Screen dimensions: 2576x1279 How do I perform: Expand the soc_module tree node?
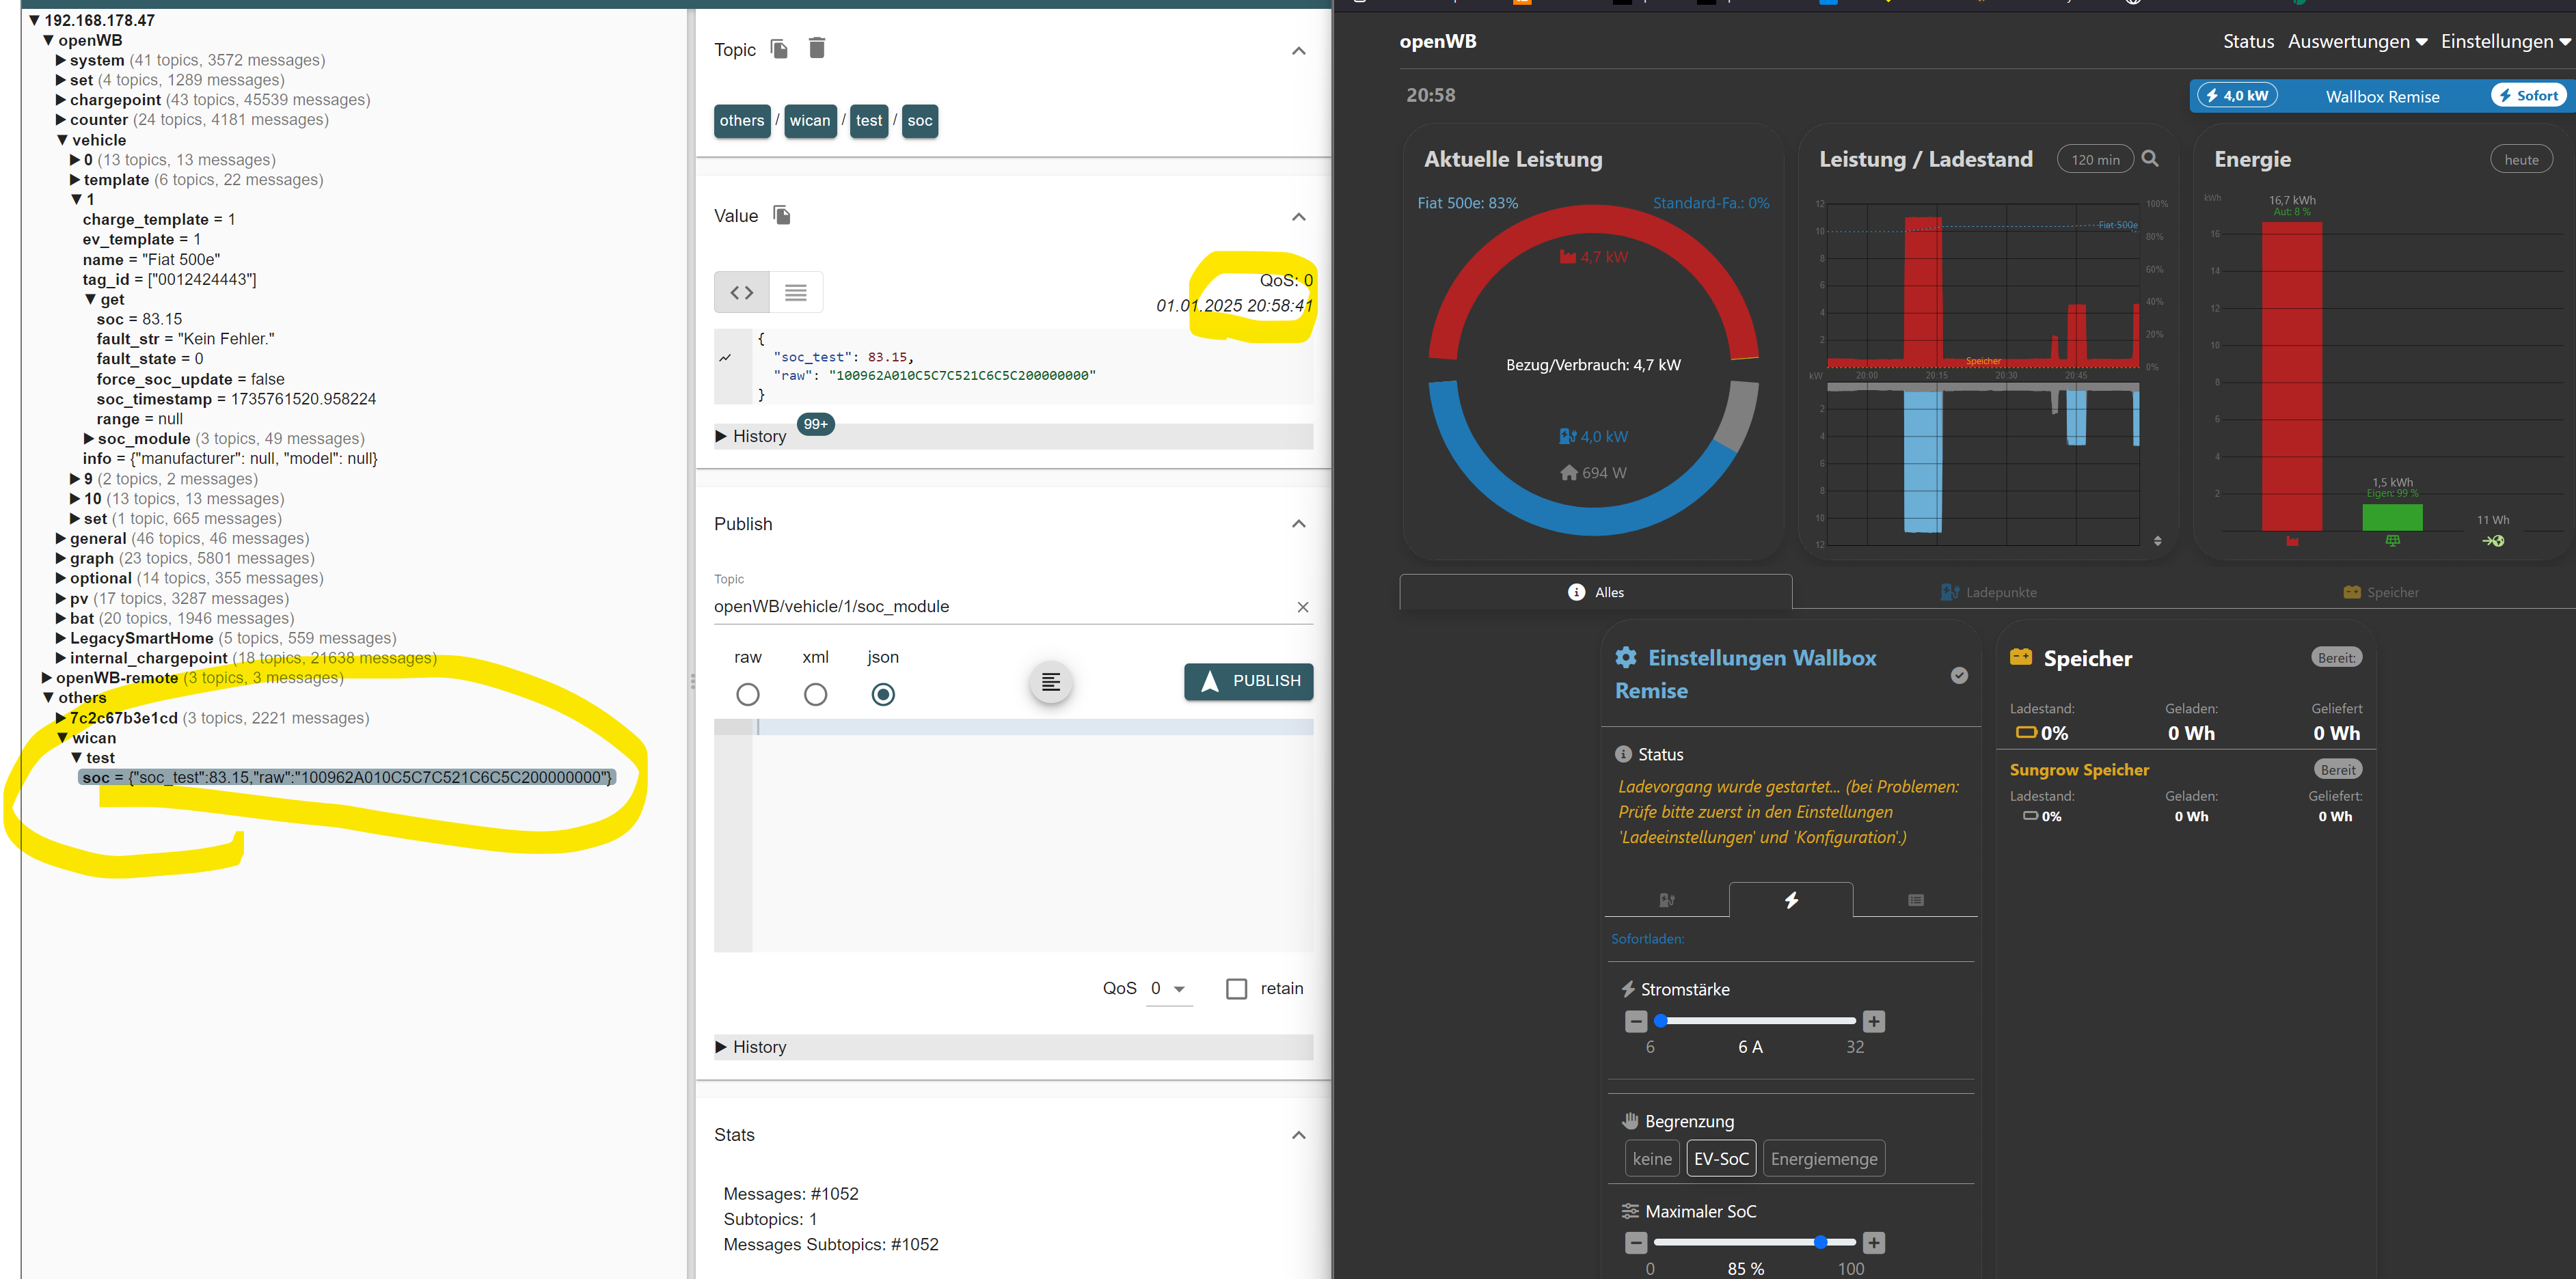click(x=89, y=439)
